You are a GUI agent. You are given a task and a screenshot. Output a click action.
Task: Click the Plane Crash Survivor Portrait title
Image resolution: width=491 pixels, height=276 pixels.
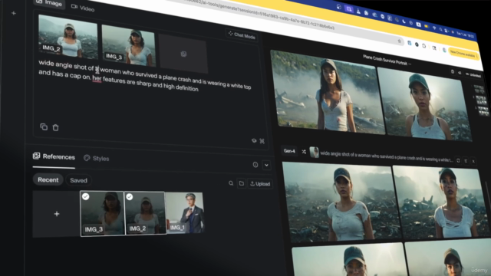385,60
